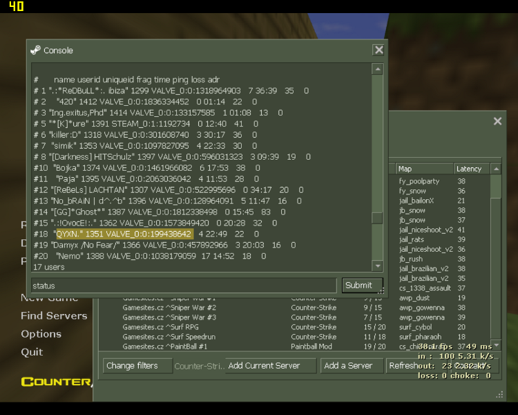Screen dimensions: 518x415
Task: Click server list scrollbar down arrow
Action: coord(496,345)
